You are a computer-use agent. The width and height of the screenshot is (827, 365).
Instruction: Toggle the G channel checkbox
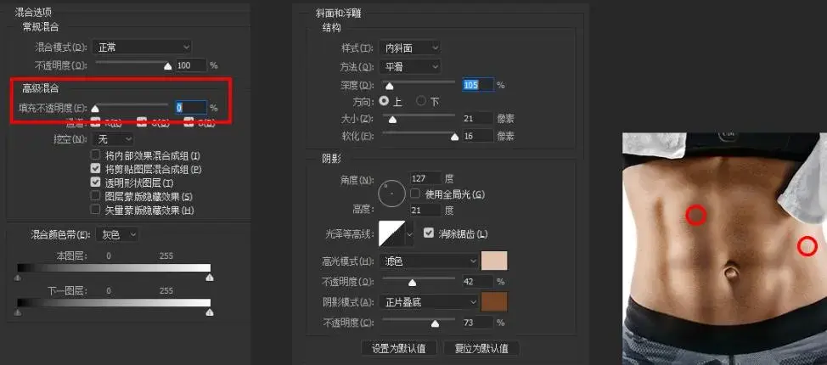(141, 123)
